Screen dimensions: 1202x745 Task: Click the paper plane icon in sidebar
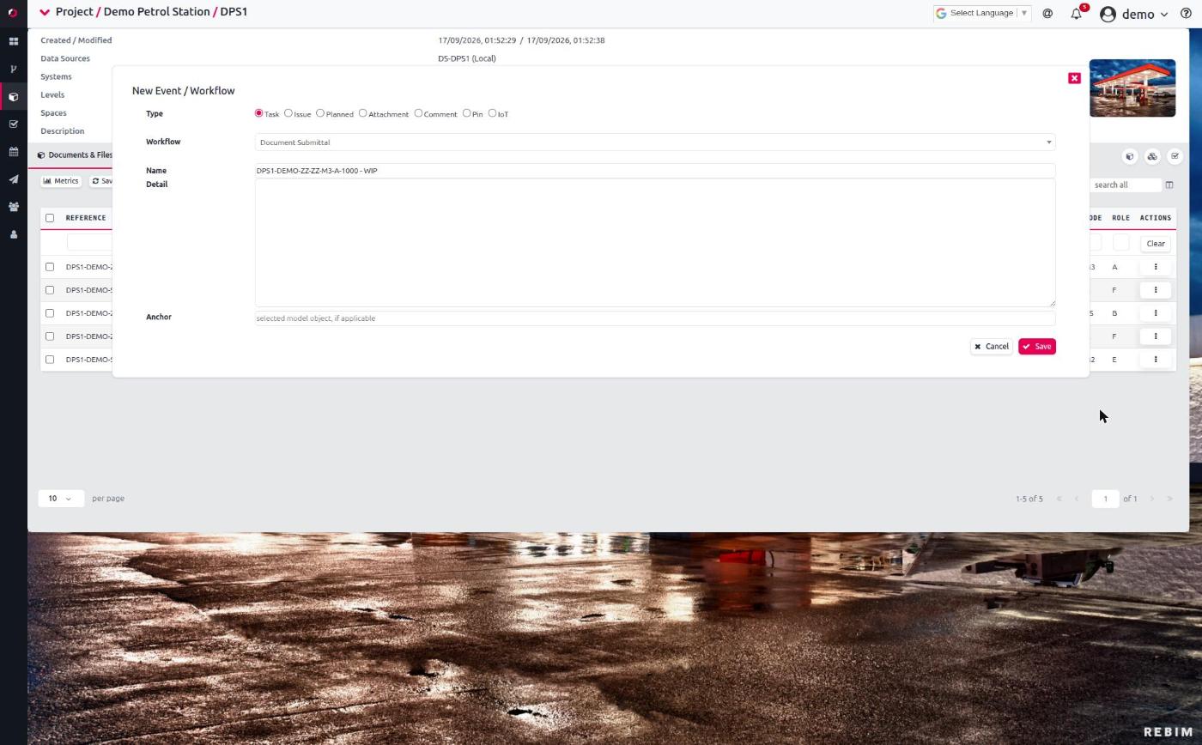pos(13,179)
